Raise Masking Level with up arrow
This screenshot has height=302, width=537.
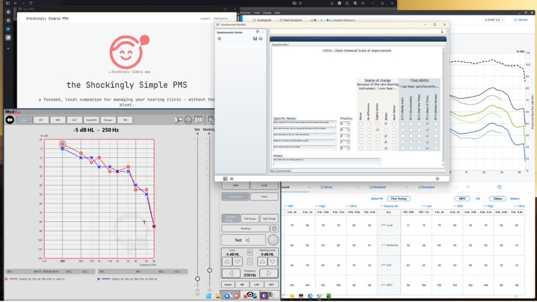click(262, 262)
